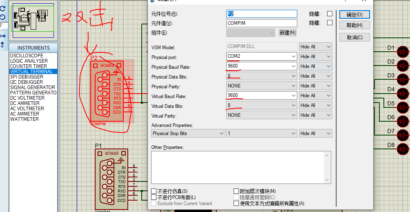Click the rotate clockwise icon

point(2,8)
